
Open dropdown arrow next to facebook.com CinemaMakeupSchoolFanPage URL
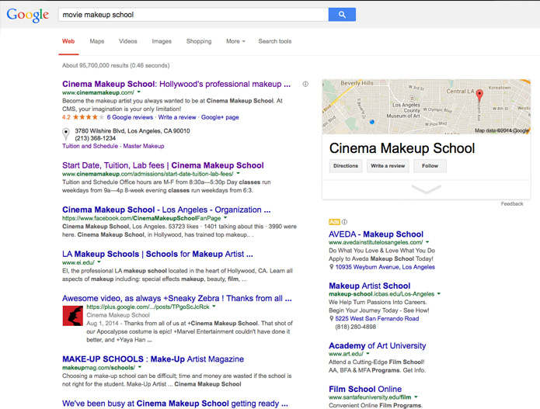coord(225,218)
